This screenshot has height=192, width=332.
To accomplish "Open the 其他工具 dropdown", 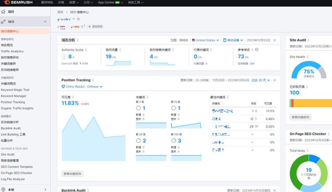I will coord(136,2).
